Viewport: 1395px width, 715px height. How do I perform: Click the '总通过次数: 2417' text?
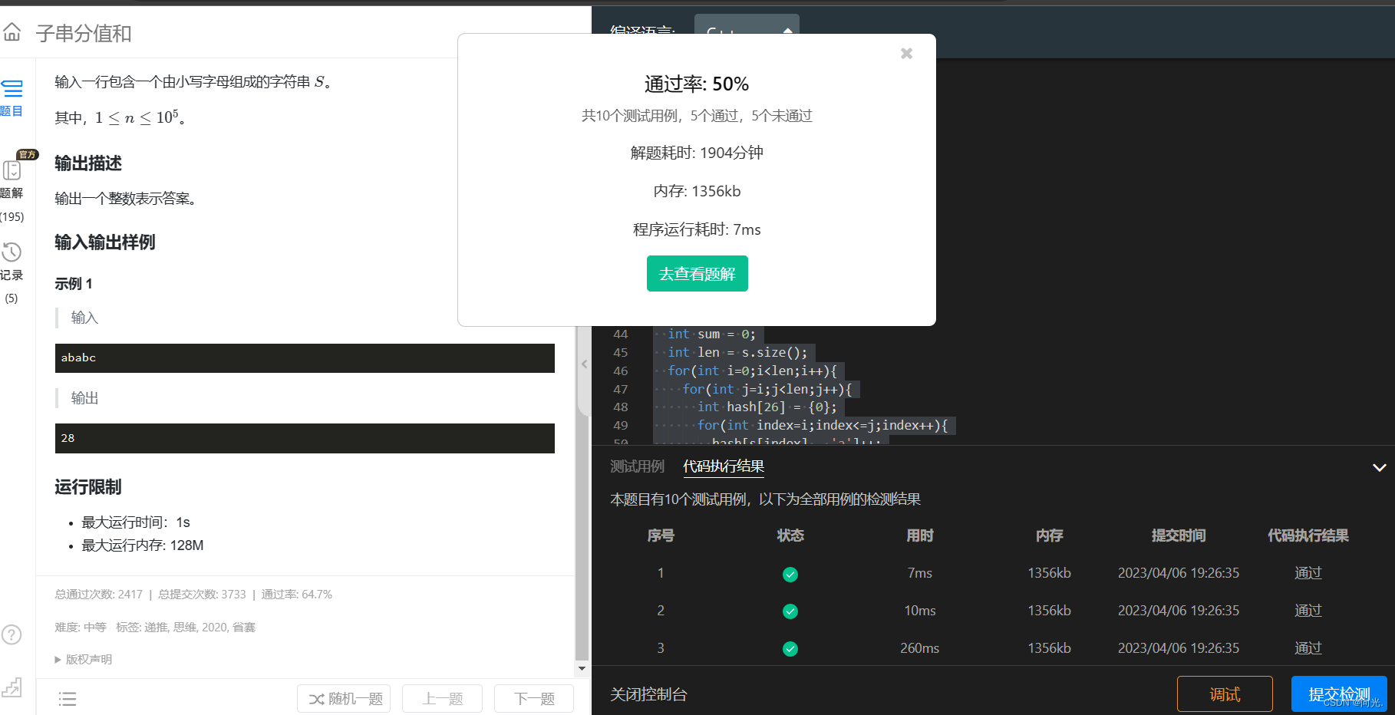[99, 595]
